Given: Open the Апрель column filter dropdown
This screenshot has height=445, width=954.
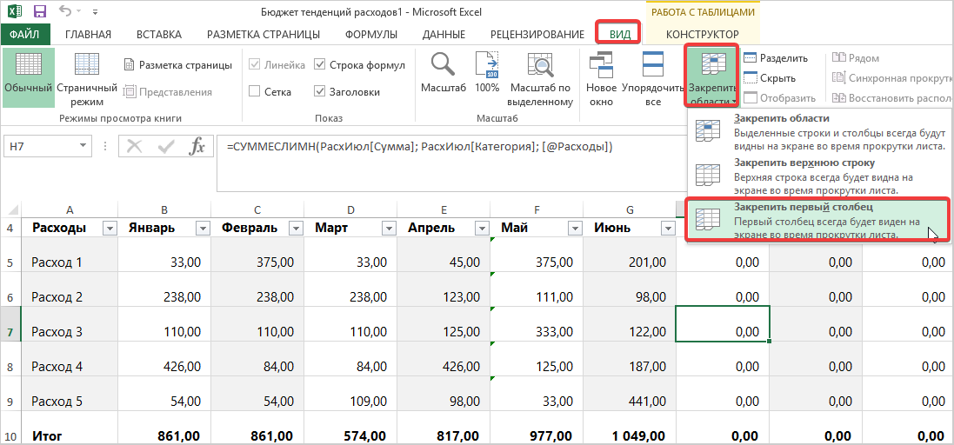Looking at the screenshot, I should click(482, 229).
